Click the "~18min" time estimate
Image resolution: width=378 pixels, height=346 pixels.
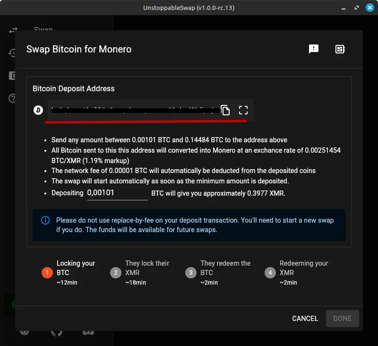tap(136, 283)
